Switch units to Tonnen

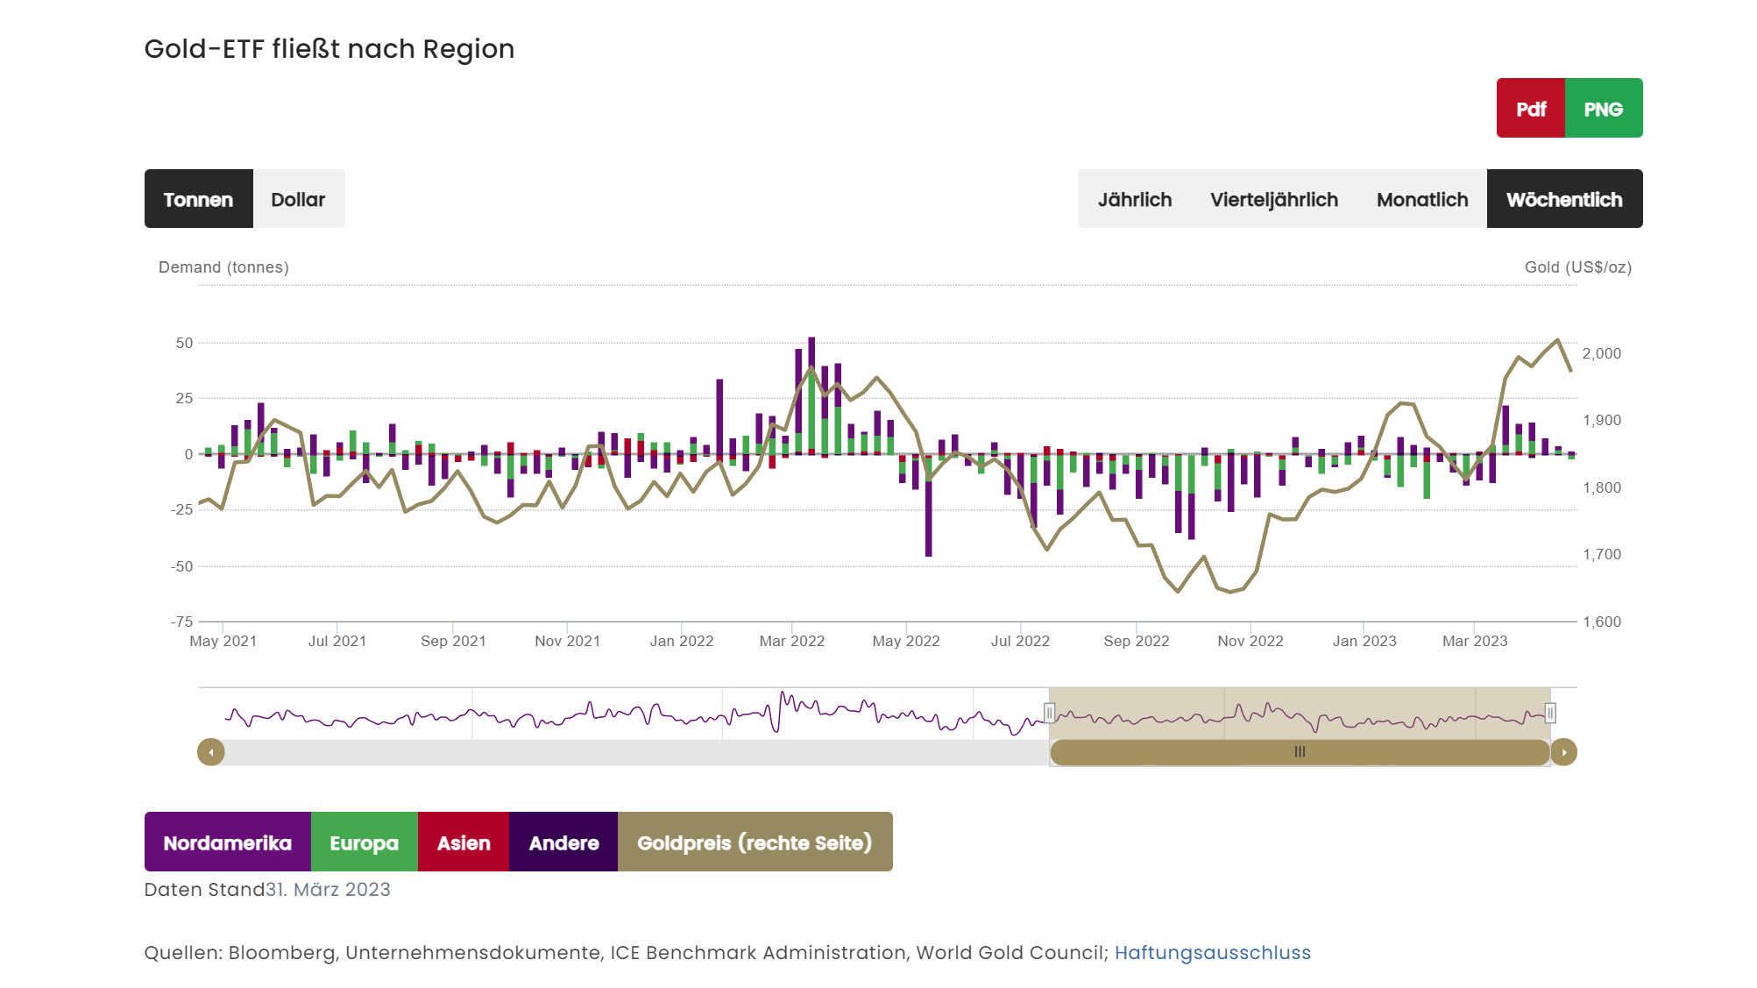pos(199,199)
